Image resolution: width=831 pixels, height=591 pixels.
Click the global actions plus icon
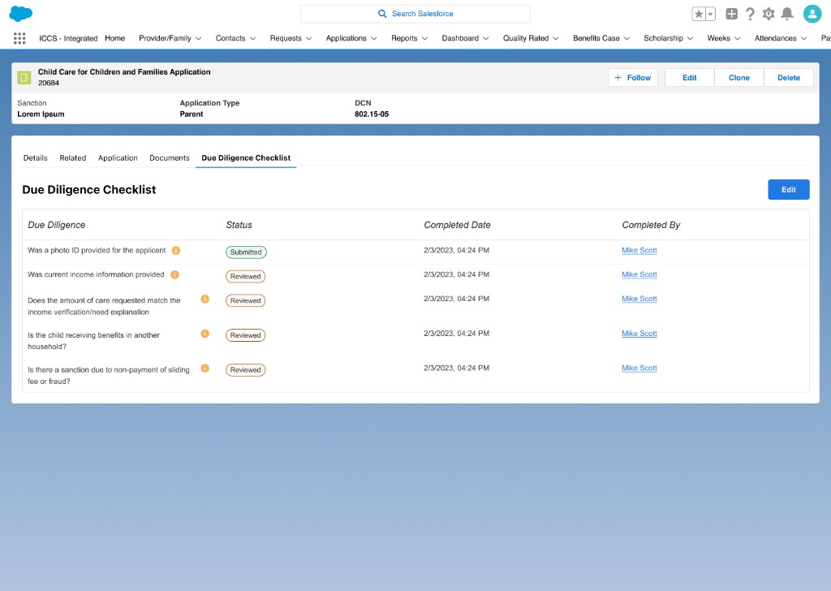[x=731, y=14]
